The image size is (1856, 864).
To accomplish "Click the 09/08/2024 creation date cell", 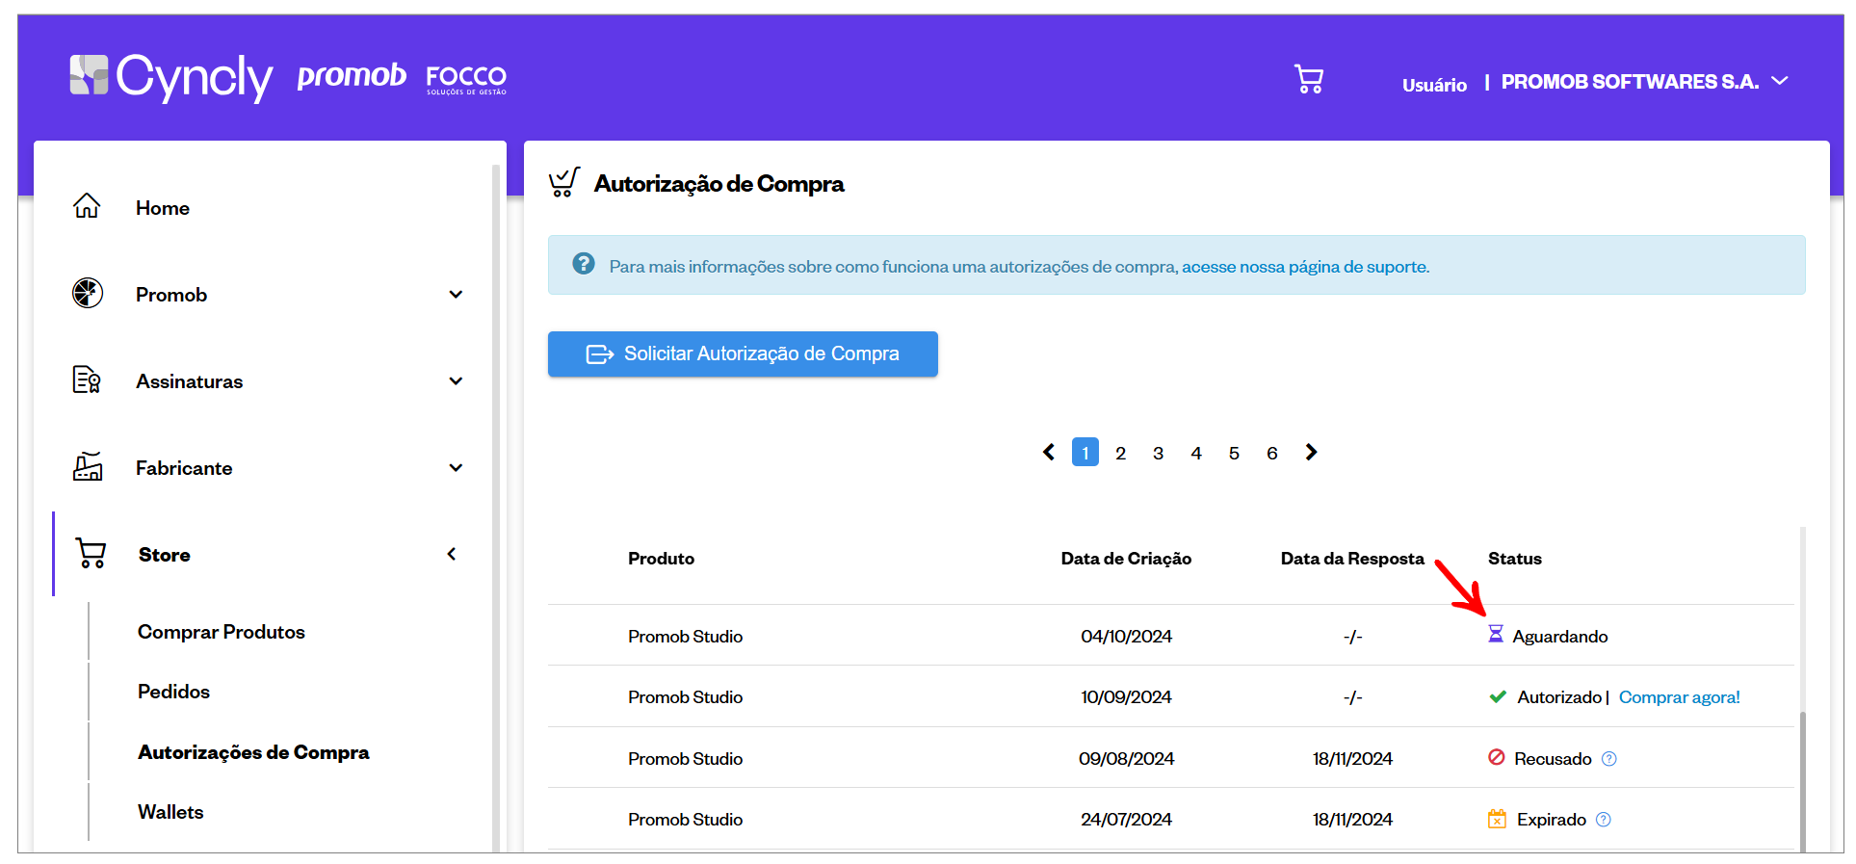I will click(x=1126, y=759).
